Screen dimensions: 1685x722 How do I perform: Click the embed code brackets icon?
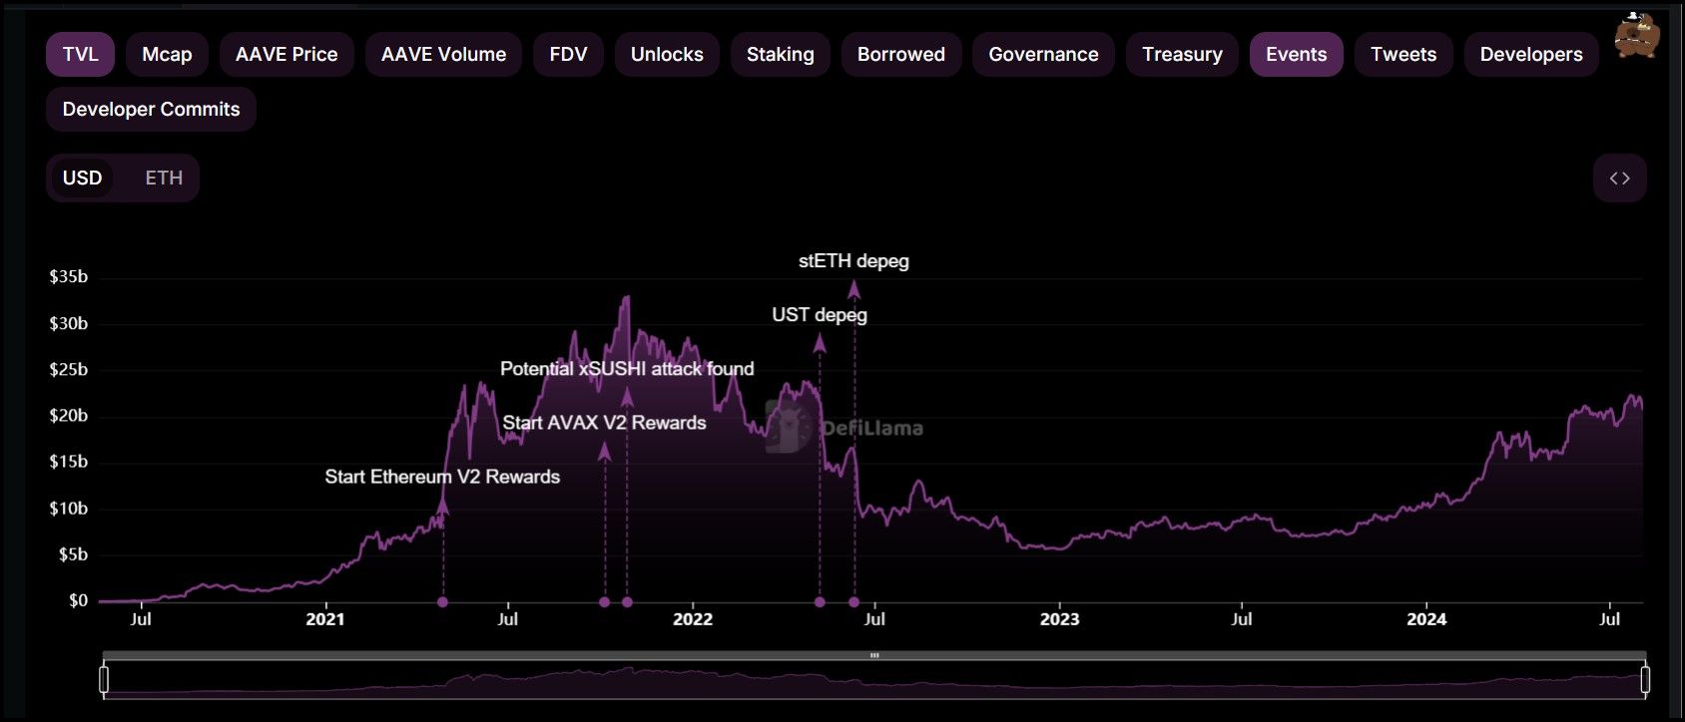click(1619, 179)
